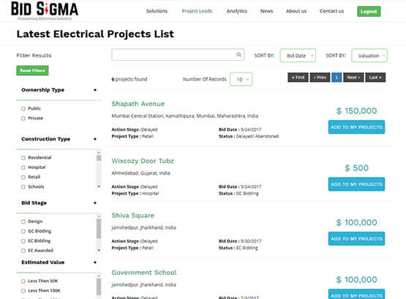Collapse the Construction Type filter section
Screen dimensions: 406x299
(95, 139)
